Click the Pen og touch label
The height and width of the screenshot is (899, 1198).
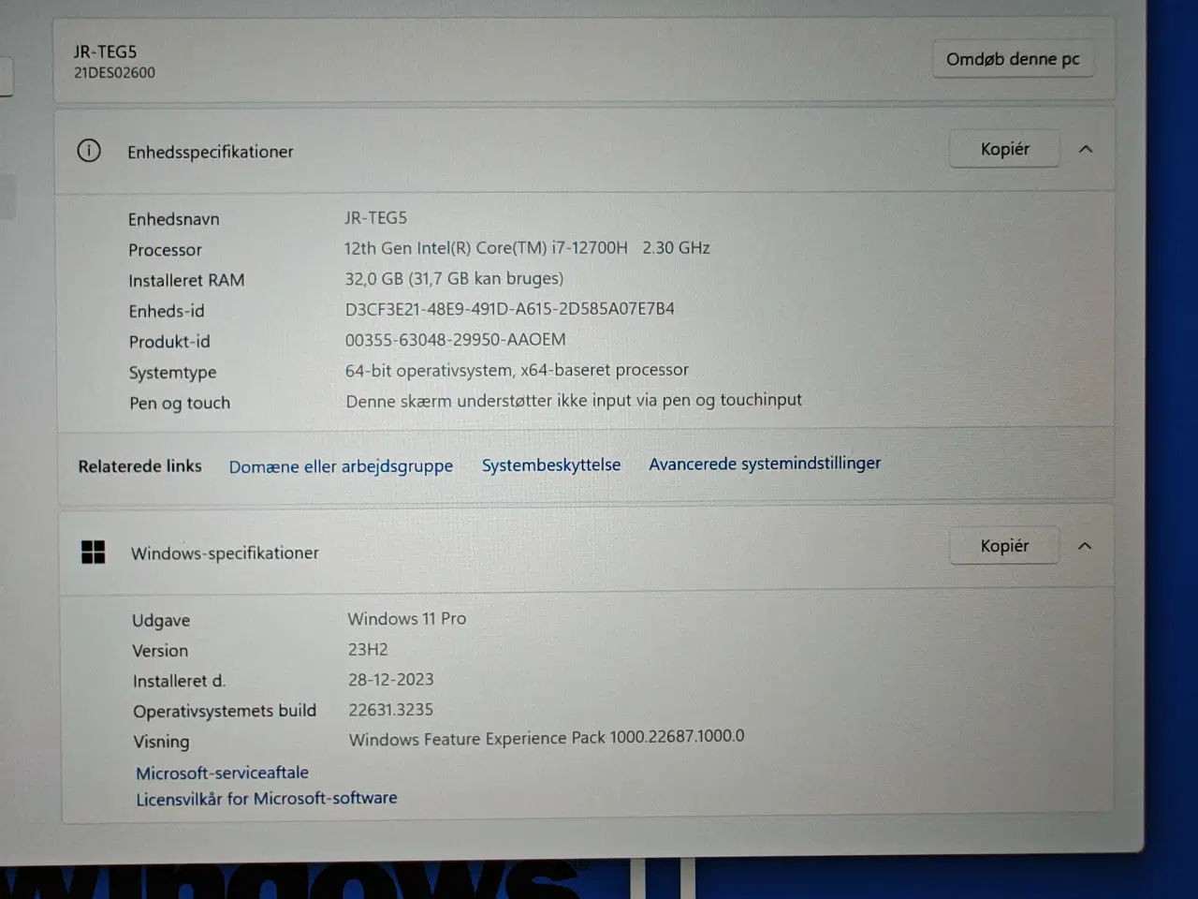(180, 403)
